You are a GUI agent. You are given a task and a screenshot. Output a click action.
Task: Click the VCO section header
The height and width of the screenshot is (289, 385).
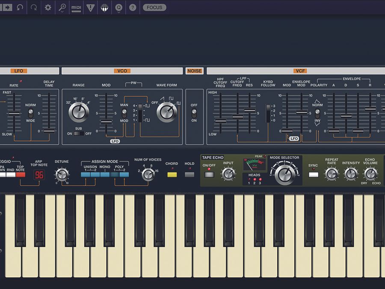122,71
